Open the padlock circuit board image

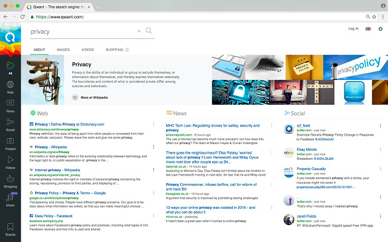tap(241, 92)
